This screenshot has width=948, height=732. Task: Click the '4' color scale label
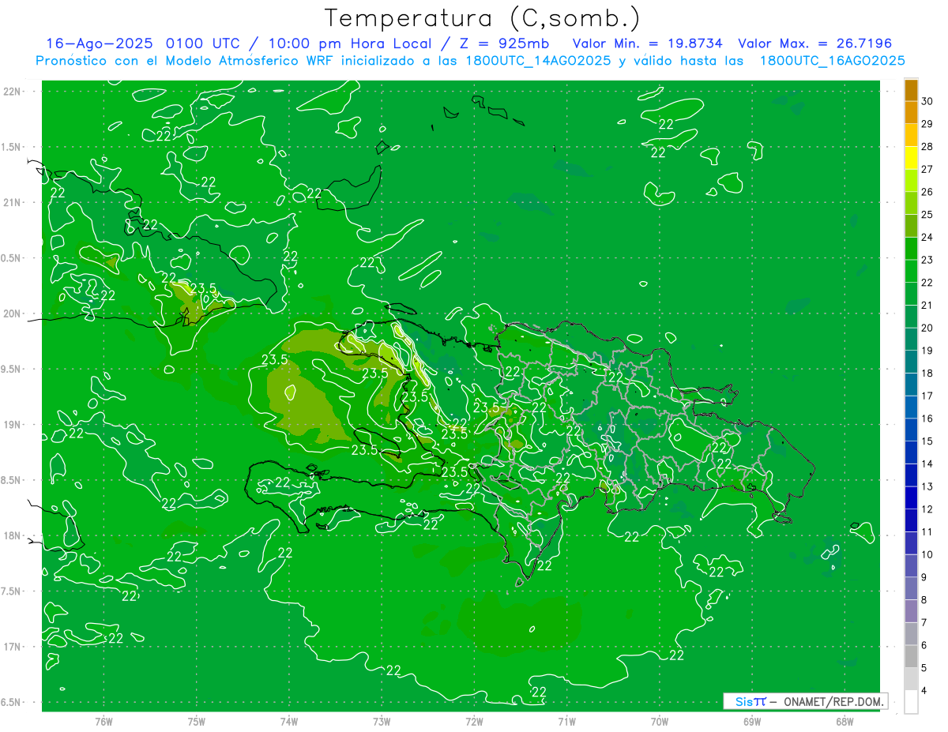(x=924, y=691)
